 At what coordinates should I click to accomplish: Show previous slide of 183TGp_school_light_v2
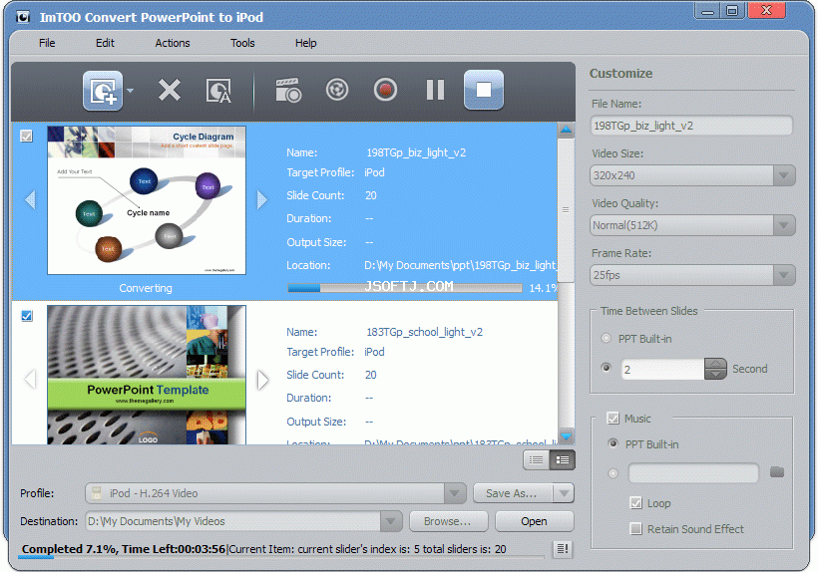pos(30,380)
